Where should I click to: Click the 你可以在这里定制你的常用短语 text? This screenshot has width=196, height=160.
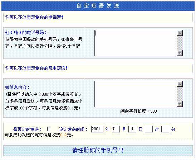[x=36, y=68]
